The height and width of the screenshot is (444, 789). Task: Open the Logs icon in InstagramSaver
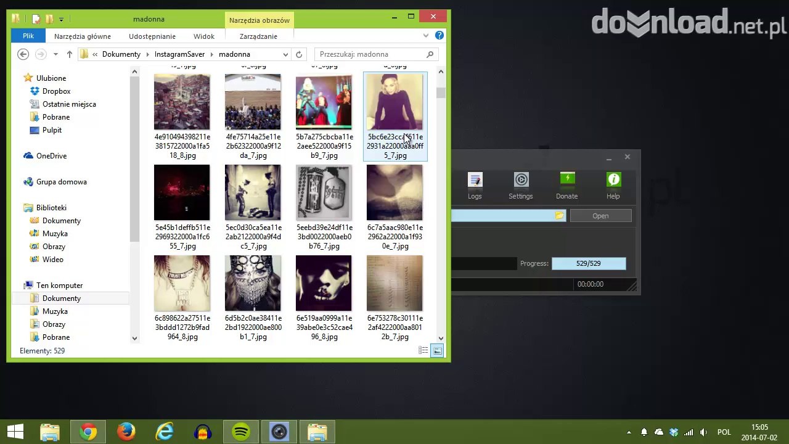pos(475,180)
